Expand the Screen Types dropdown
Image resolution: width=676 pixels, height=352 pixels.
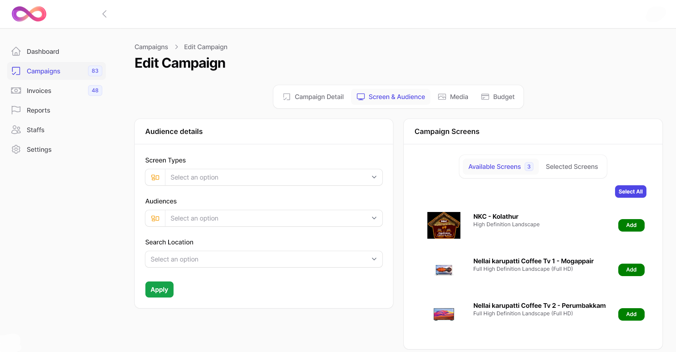tap(264, 177)
